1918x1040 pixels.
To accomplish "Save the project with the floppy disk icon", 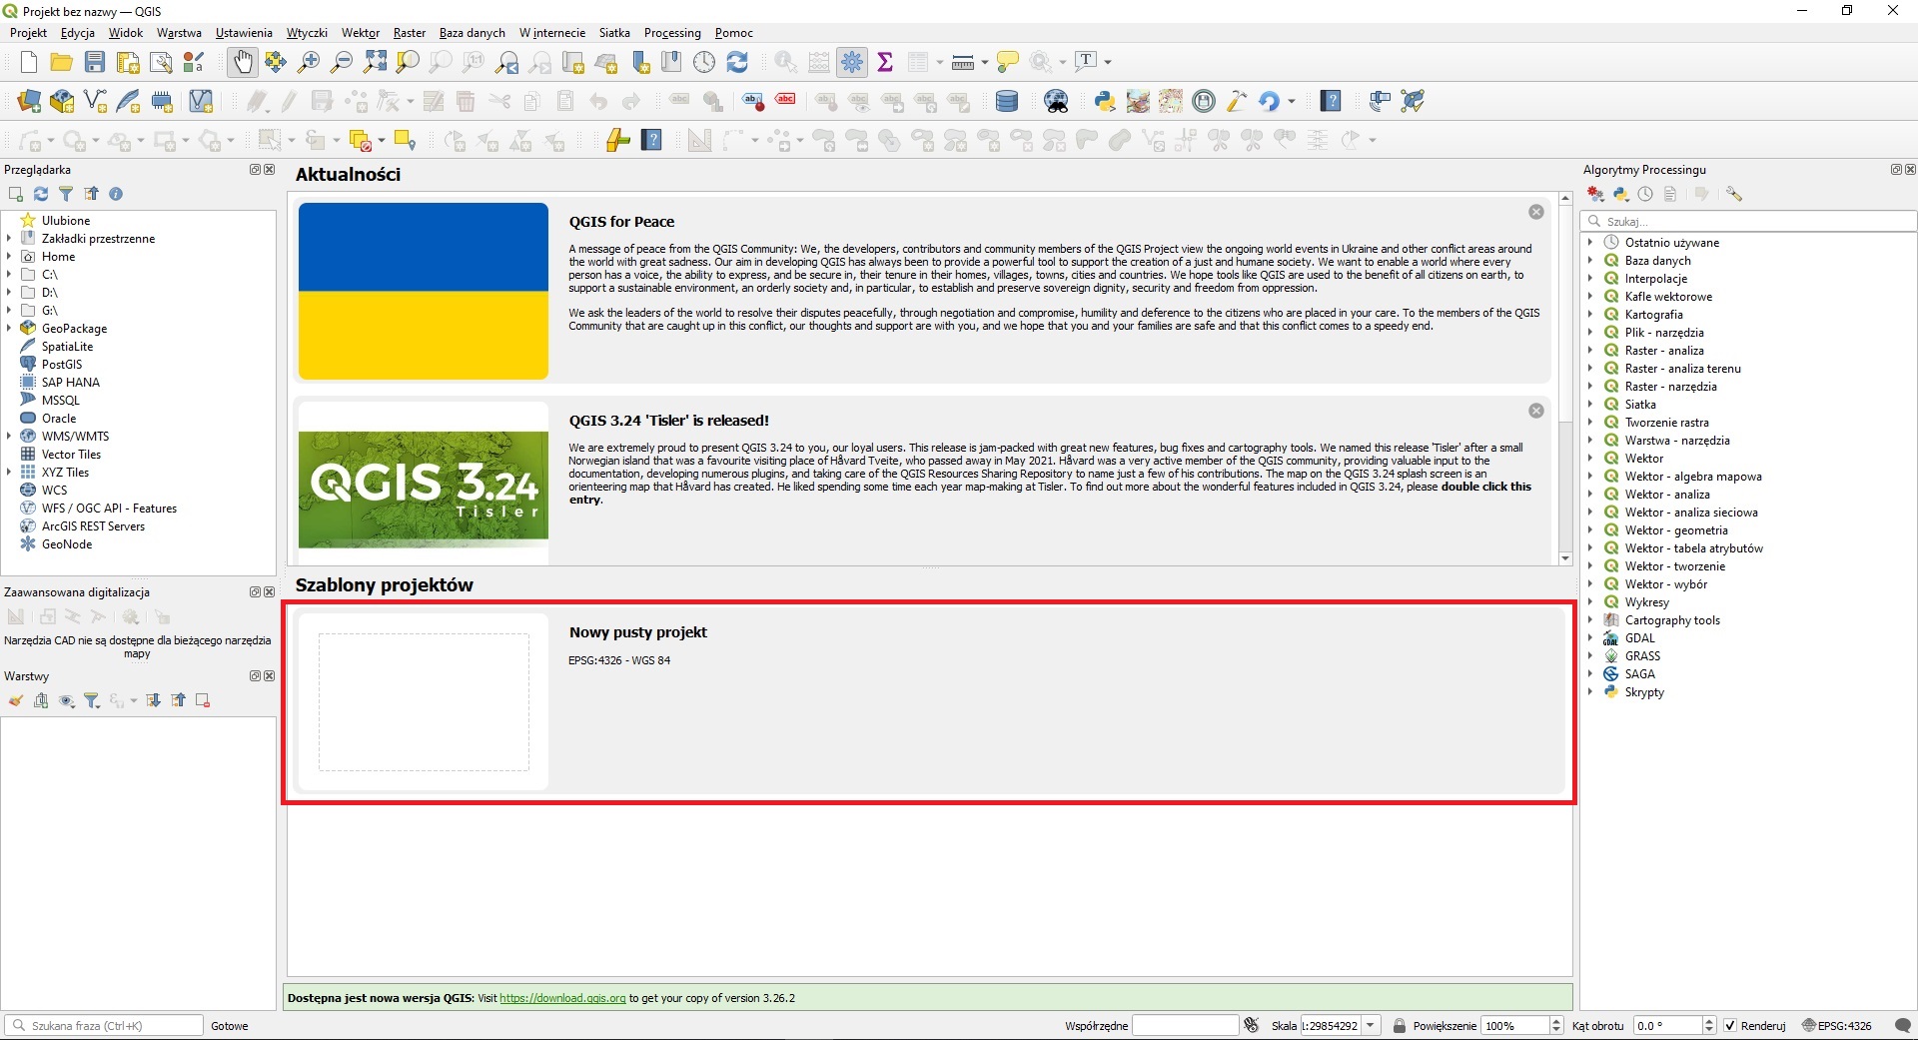I will [95, 62].
